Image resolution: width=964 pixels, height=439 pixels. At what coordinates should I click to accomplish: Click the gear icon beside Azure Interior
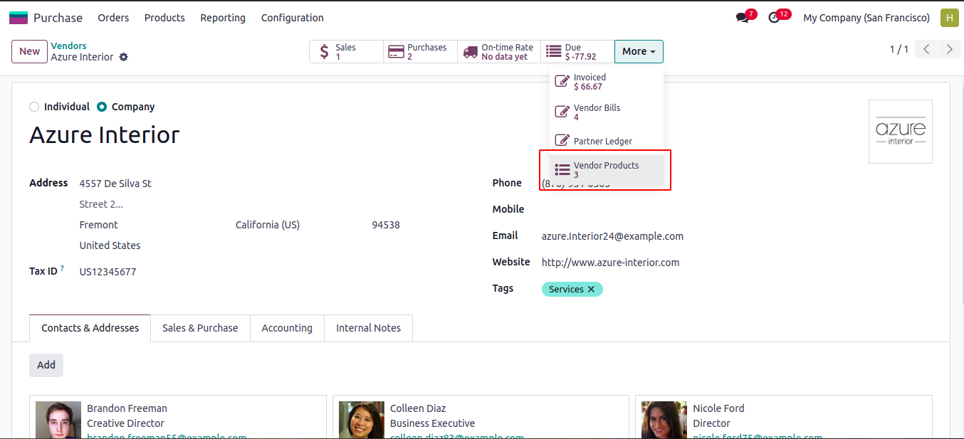(124, 57)
